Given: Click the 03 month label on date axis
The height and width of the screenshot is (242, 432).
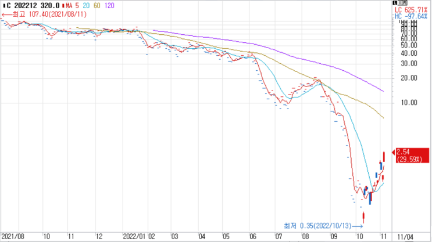Looking at the screenshot, I should pos(174,237).
